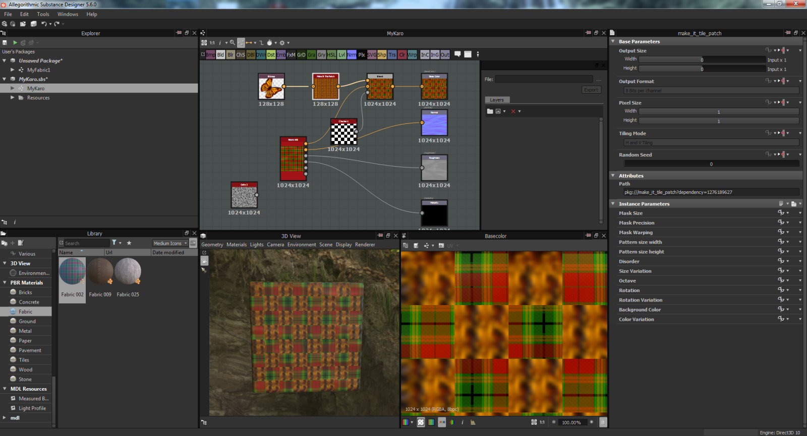
Task: Open the Renderer menu in 3D View
Action: pyautogui.click(x=365, y=245)
